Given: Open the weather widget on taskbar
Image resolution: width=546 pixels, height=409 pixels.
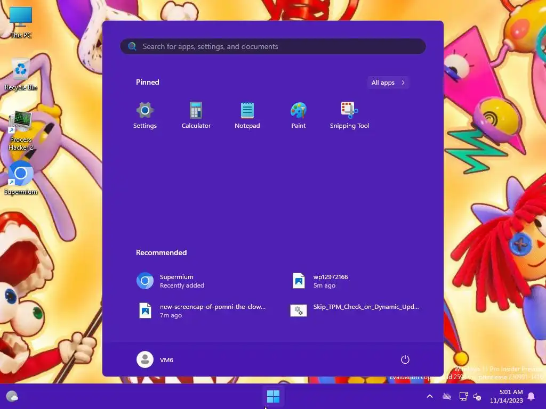Looking at the screenshot, I should tap(12, 396).
